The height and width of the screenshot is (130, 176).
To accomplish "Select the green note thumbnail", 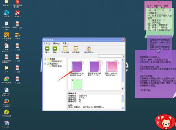I will [x=77, y=84].
